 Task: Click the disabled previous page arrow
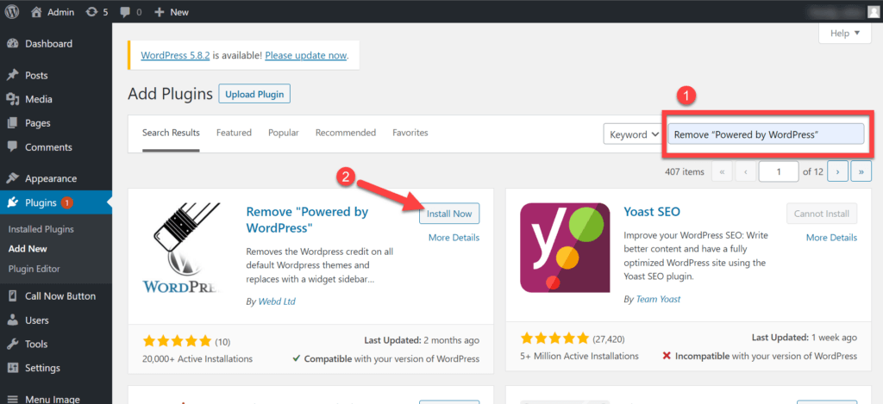coord(744,171)
